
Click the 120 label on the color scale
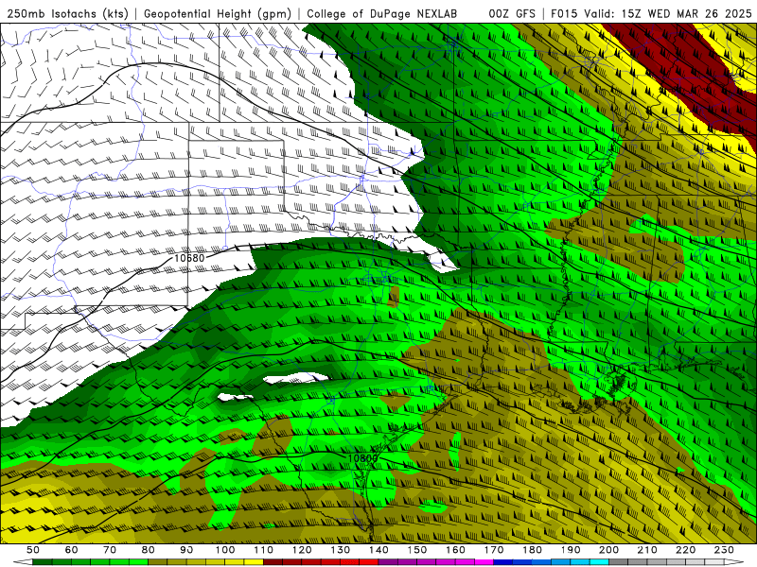(302, 550)
